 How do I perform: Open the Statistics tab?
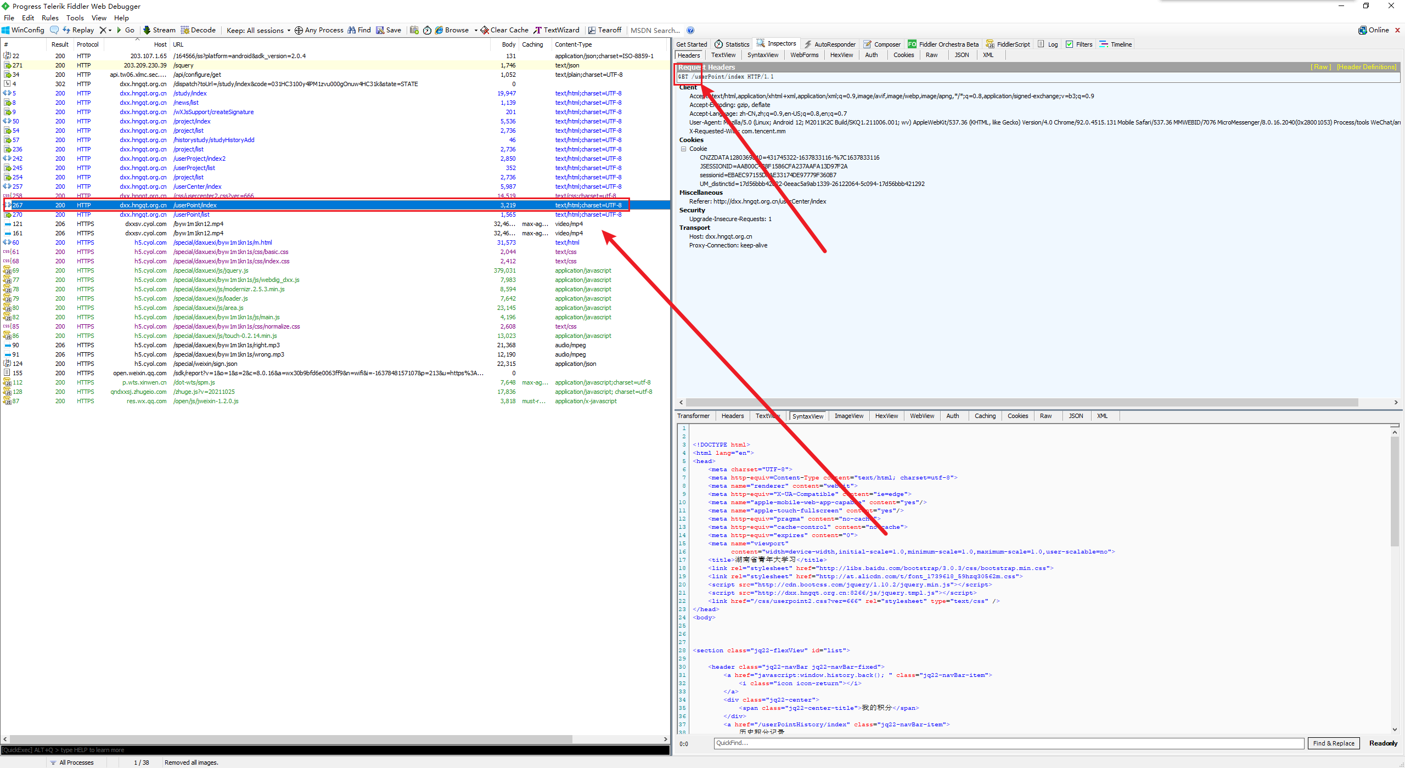[x=732, y=44]
